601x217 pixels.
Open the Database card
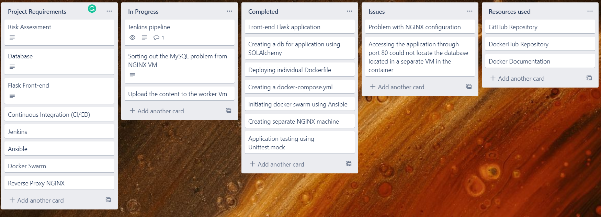point(59,61)
